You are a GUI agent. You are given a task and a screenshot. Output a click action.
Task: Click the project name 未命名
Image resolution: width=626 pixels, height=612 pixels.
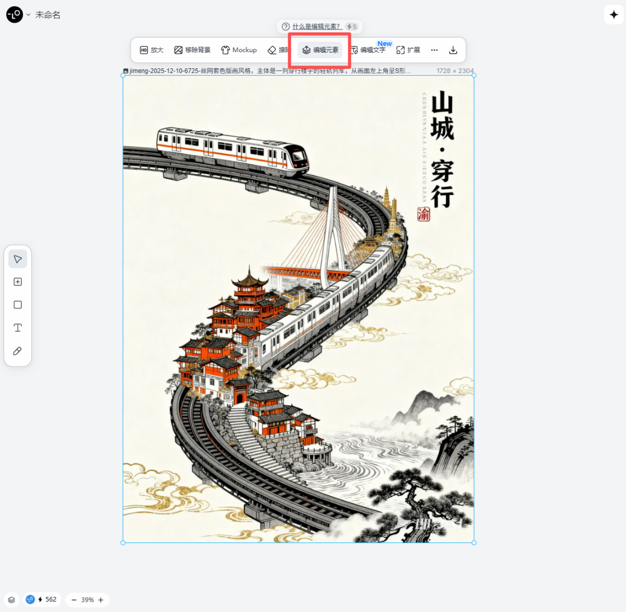point(48,15)
